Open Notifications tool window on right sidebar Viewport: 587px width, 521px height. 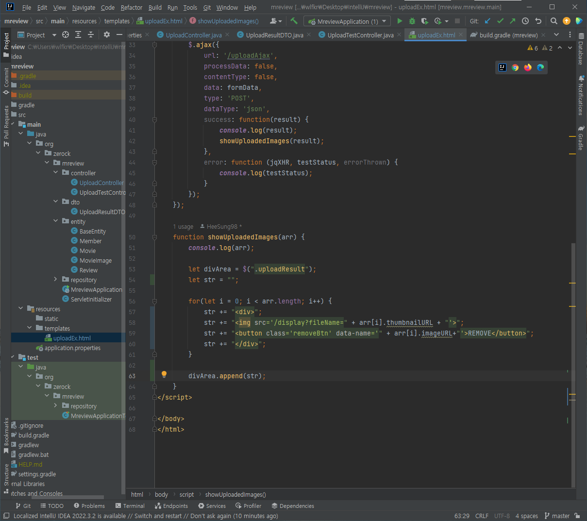tap(581, 95)
